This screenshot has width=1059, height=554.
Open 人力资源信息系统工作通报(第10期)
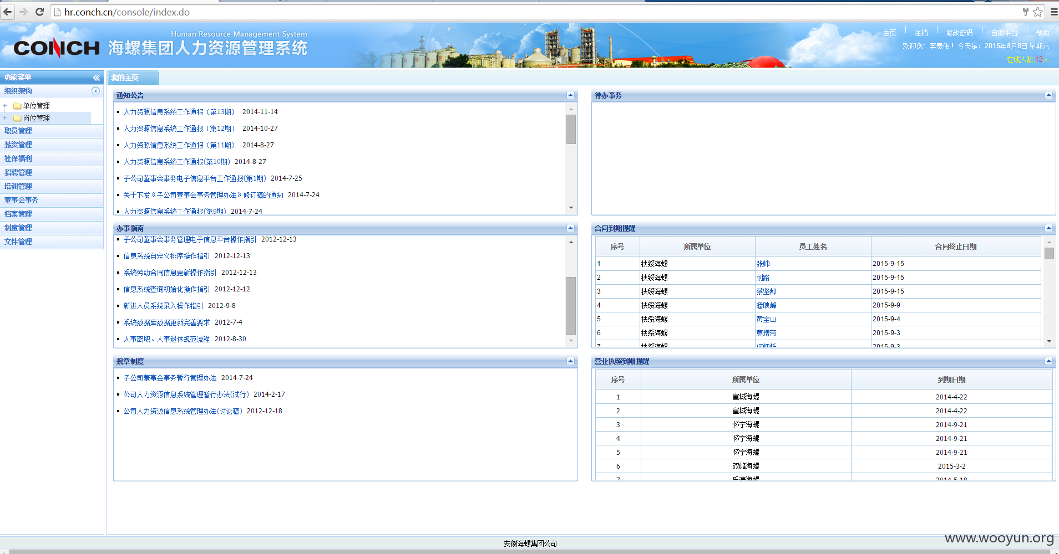click(176, 162)
